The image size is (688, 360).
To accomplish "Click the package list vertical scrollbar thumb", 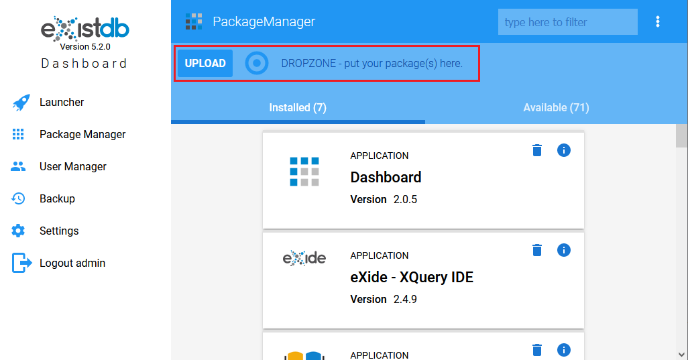I will [681, 136].
